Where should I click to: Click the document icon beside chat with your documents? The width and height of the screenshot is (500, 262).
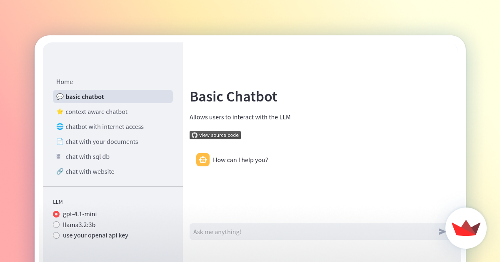tap(60, 141)
